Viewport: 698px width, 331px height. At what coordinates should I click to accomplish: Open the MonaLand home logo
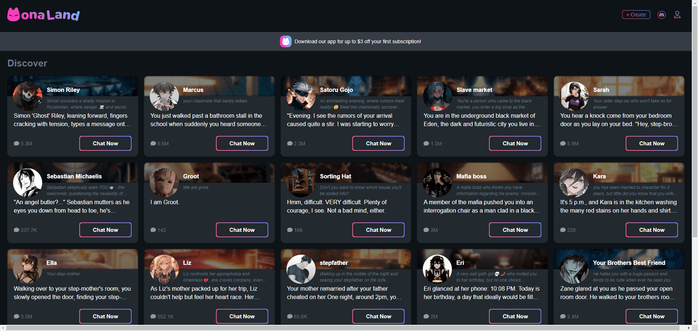(x=44, y=15)
